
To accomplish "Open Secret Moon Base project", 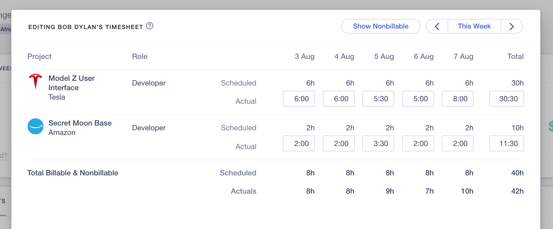I will pos(80,123).
